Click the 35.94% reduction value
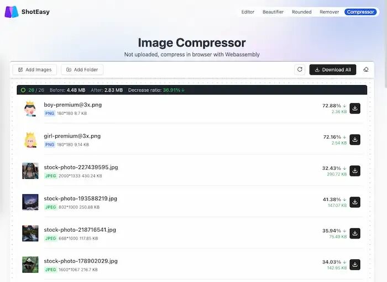The width and height of the screenshot is (387, 282). pyautogui.click(x=332, y=231)
